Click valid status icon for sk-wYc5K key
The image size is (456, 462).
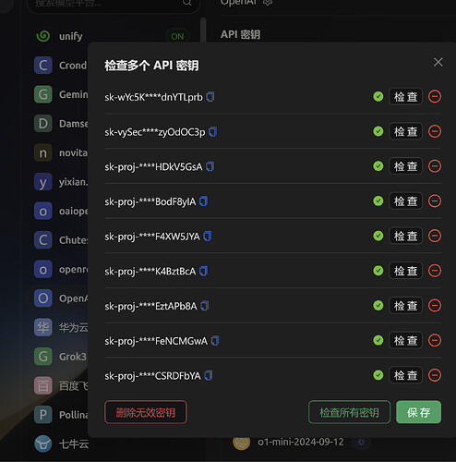pos(378,97)
